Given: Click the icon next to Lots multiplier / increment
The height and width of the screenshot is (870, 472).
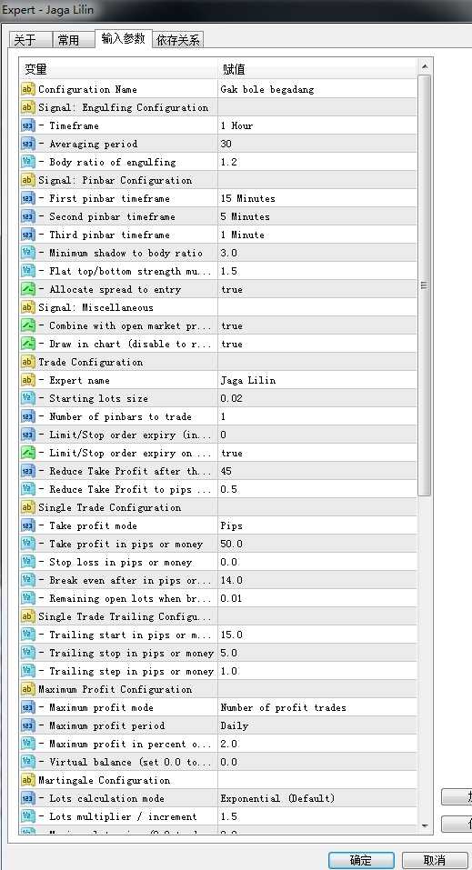Looking at the screenshot, I should [28, 816].
